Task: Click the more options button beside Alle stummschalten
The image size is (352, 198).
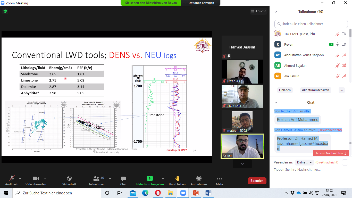Action: click(341, 90)
